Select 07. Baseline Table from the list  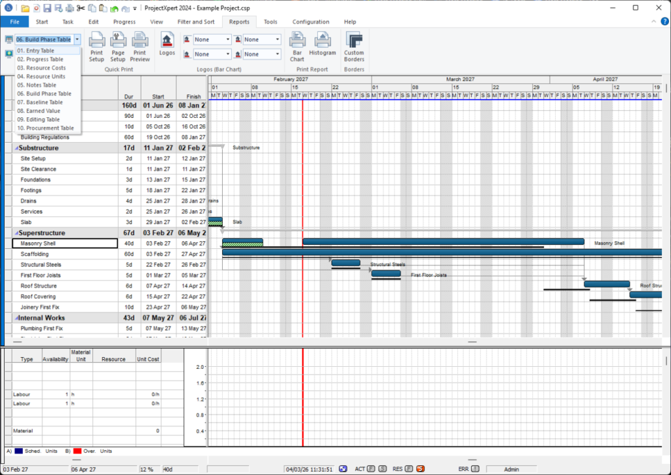[x=48, y=102]
